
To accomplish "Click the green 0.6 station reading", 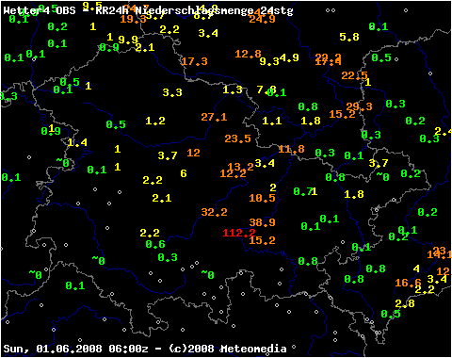I will [155, 244].
